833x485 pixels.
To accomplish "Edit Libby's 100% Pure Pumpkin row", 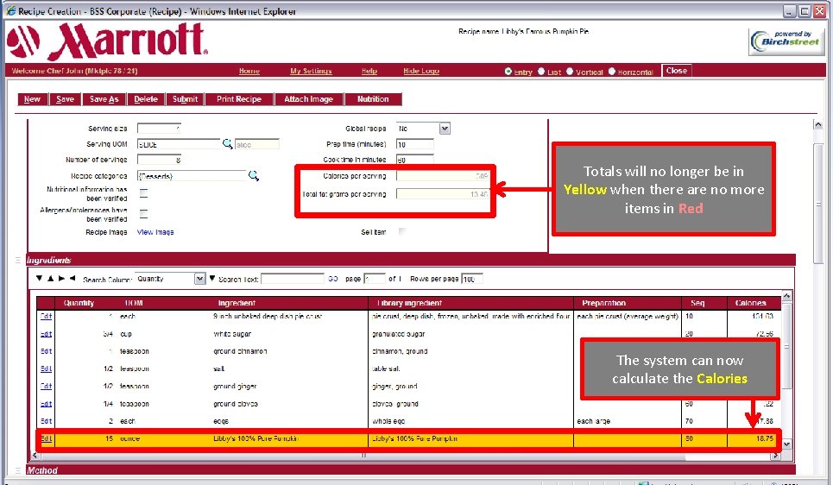I will point(47,438).
